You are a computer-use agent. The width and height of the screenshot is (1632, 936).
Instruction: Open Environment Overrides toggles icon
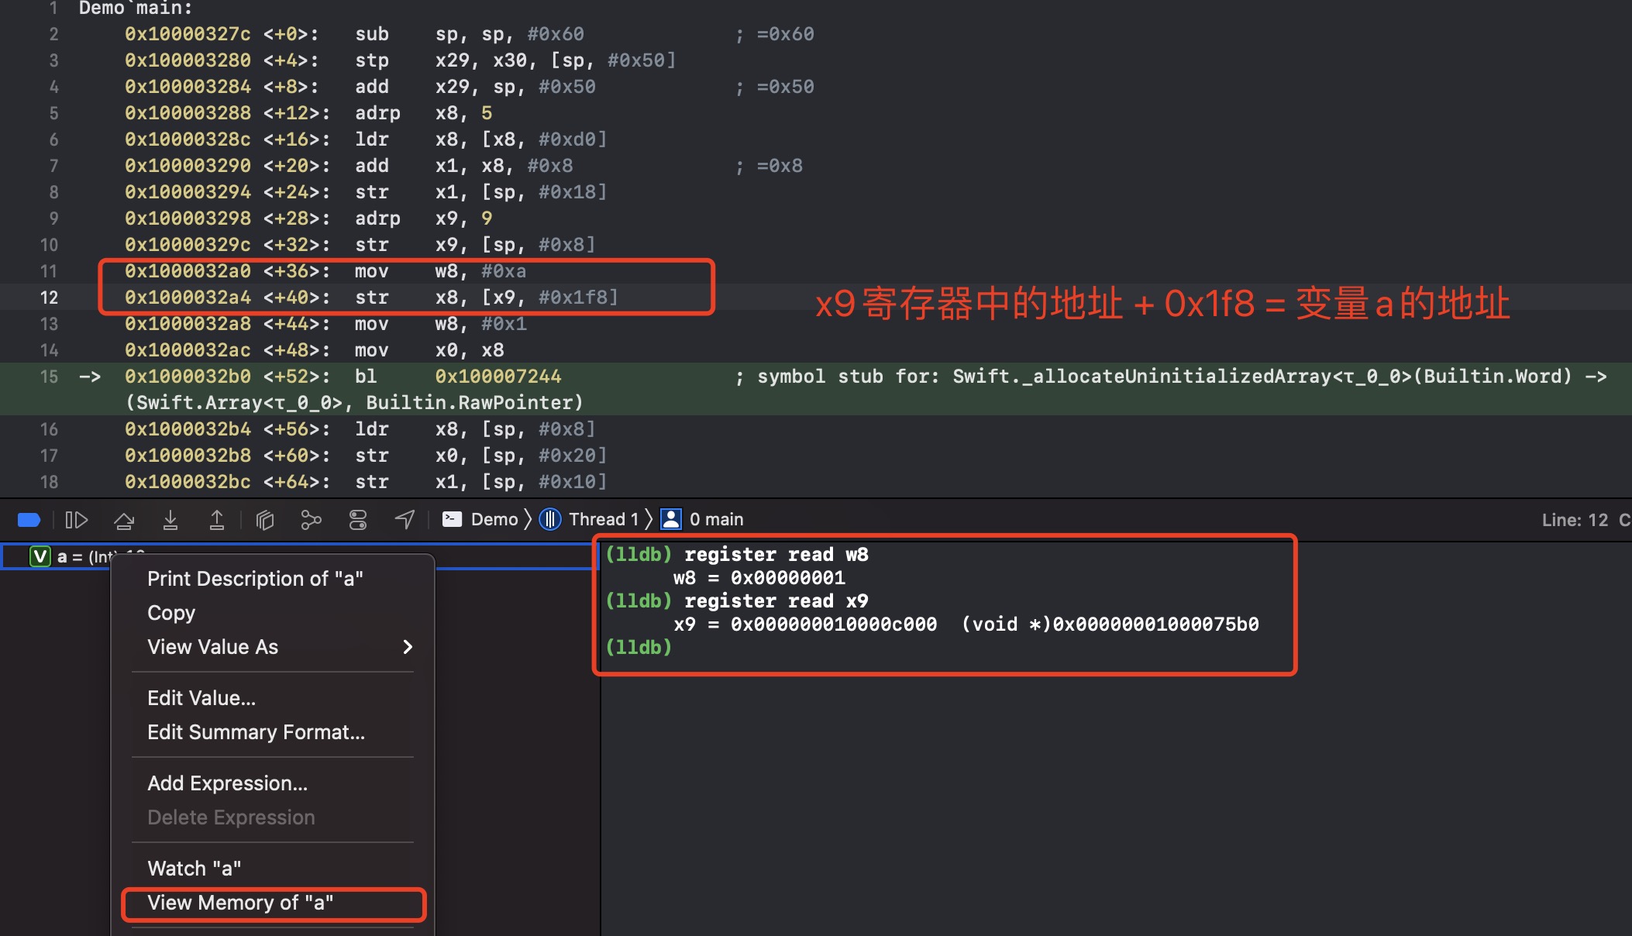357,520
